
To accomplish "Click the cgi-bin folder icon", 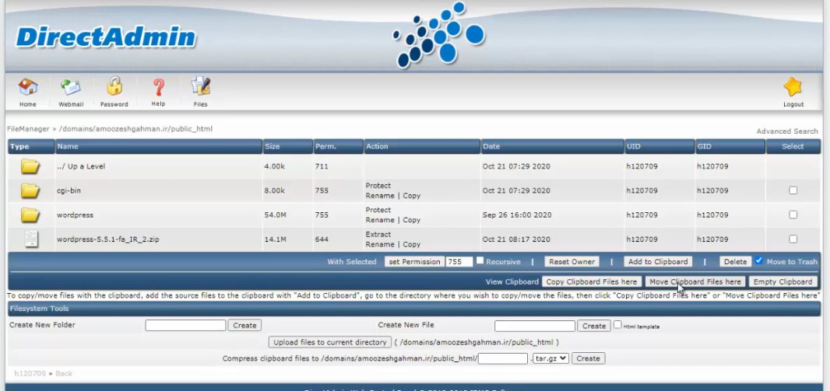I will (30, 190).
